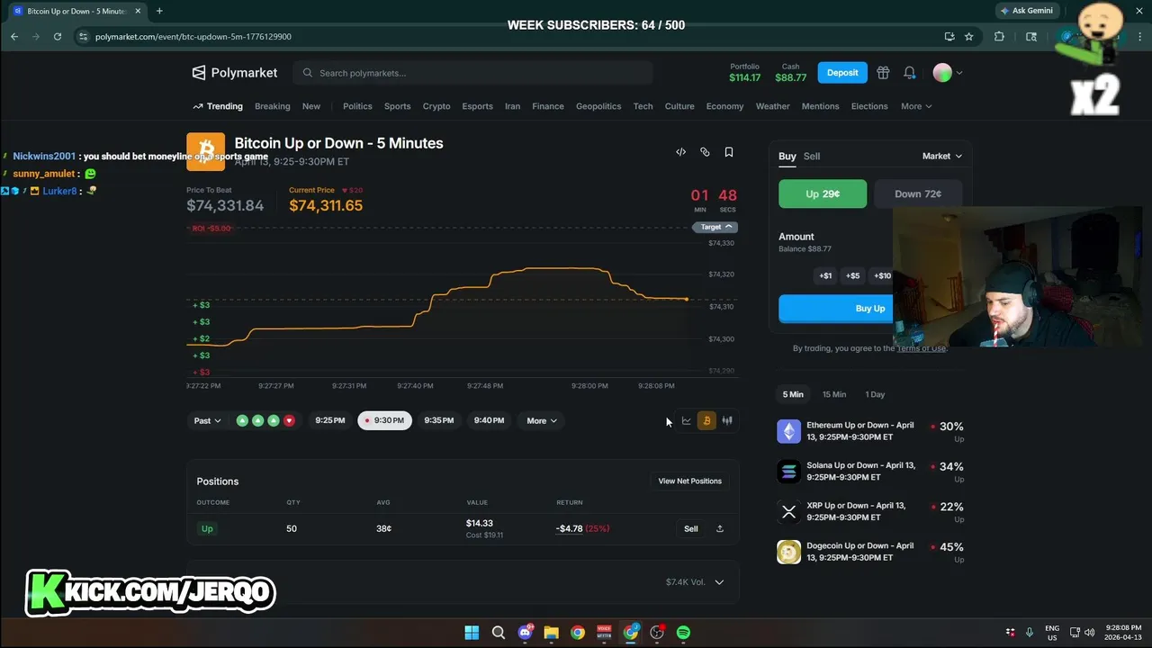Open the notifications bell

(x=910, y=73)
